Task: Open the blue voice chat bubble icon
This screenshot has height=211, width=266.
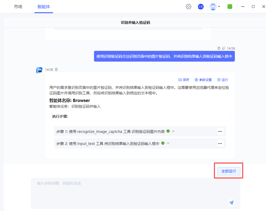Action: [201, 7]
